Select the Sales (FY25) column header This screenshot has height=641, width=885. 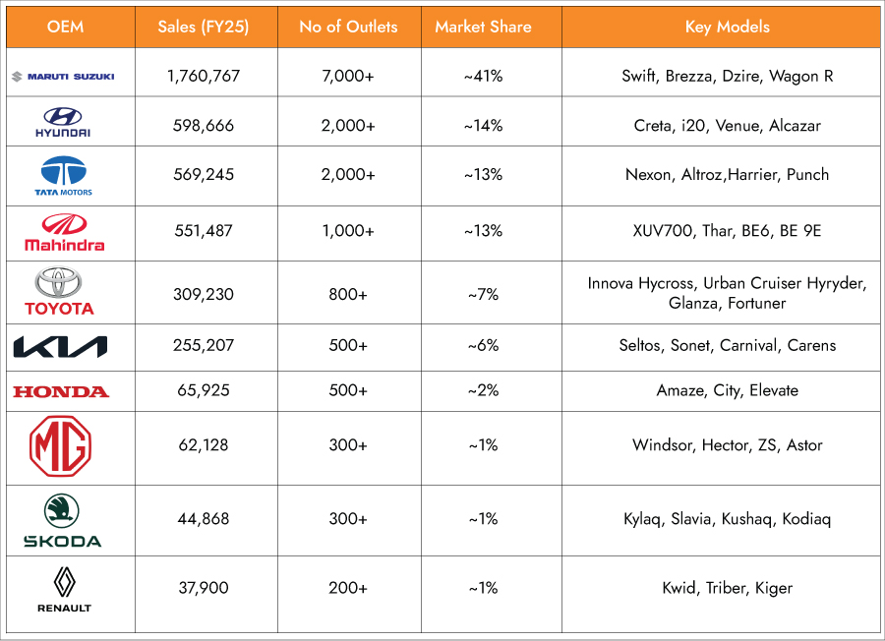204,27
